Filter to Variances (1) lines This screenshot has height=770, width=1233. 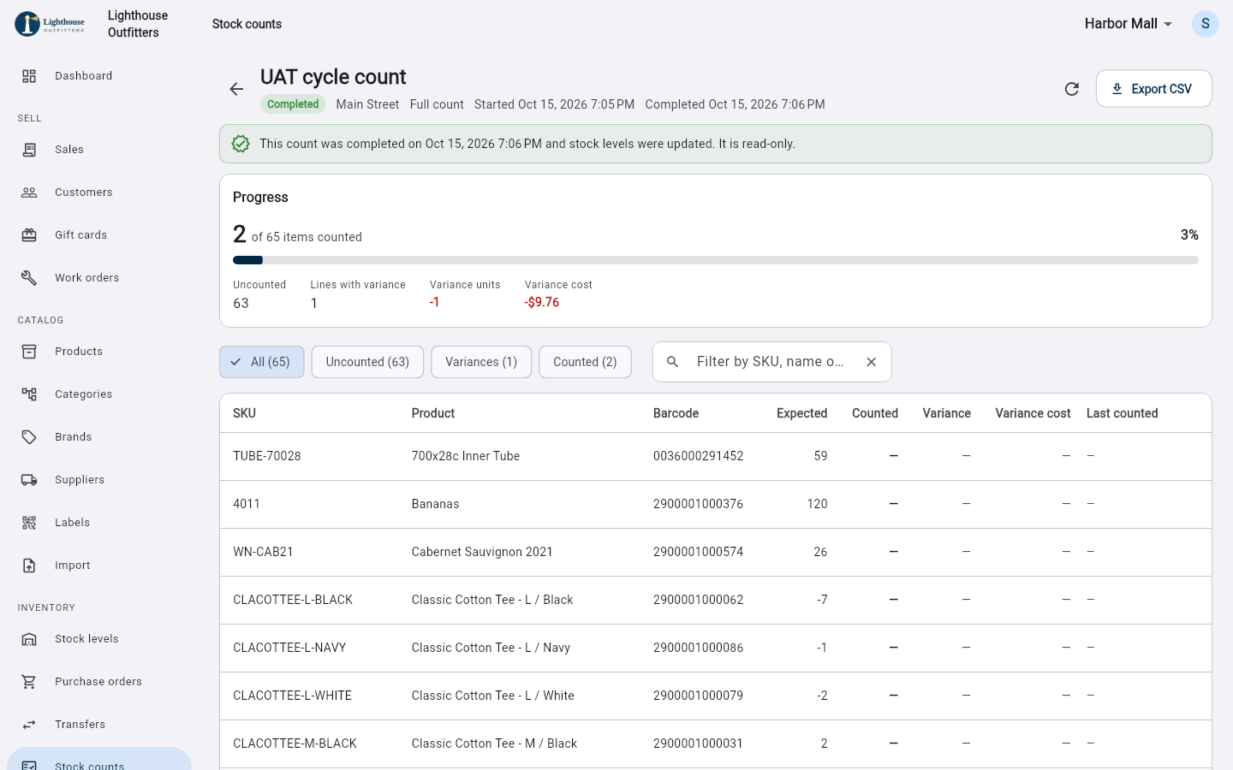coord(481,362)
